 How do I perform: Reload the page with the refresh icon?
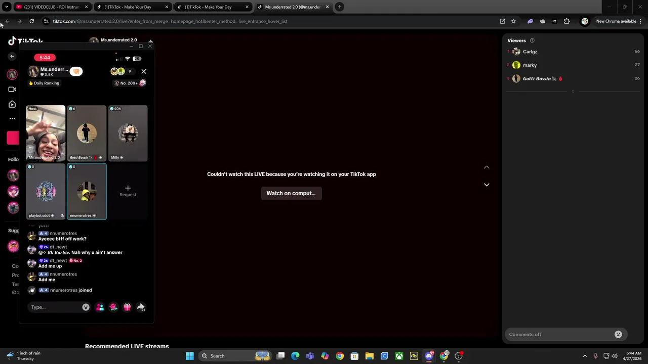click(x=31, y=21)
